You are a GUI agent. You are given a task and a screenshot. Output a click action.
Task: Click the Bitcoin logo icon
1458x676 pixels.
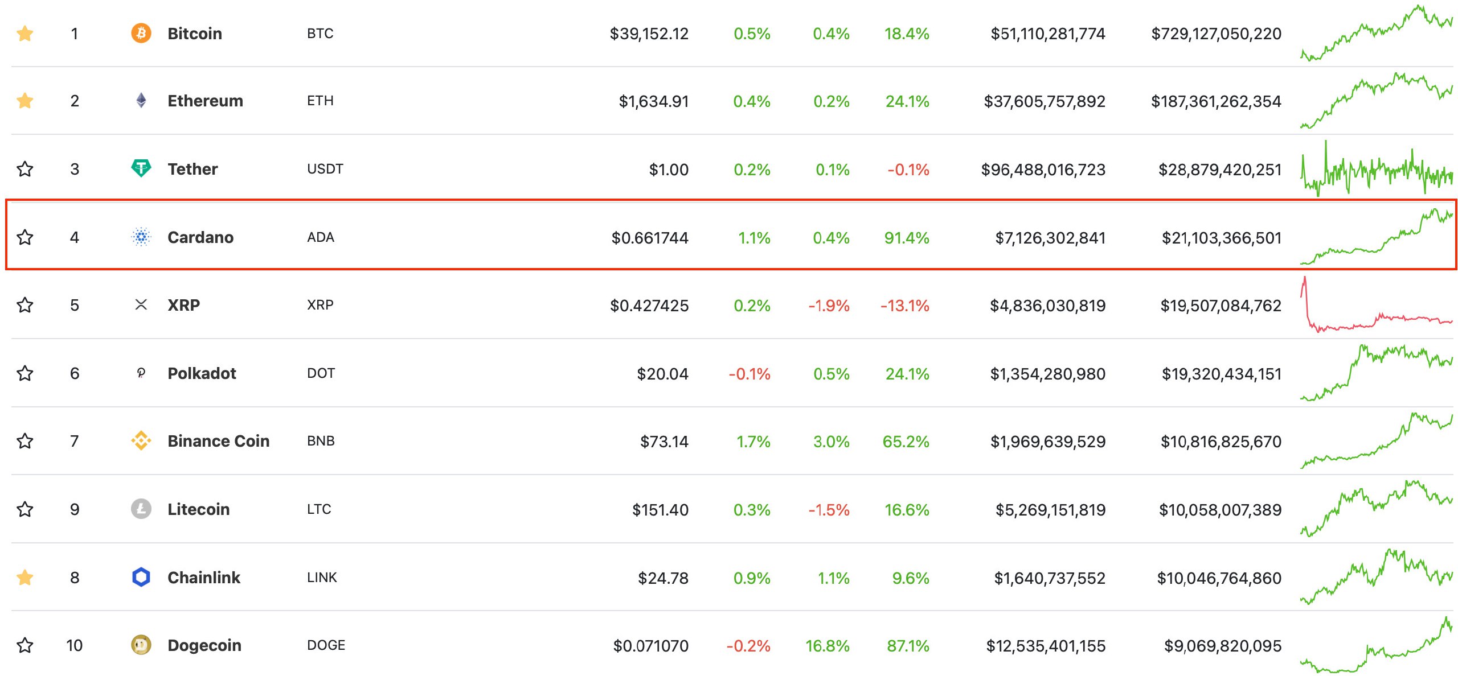click(141, 33)
